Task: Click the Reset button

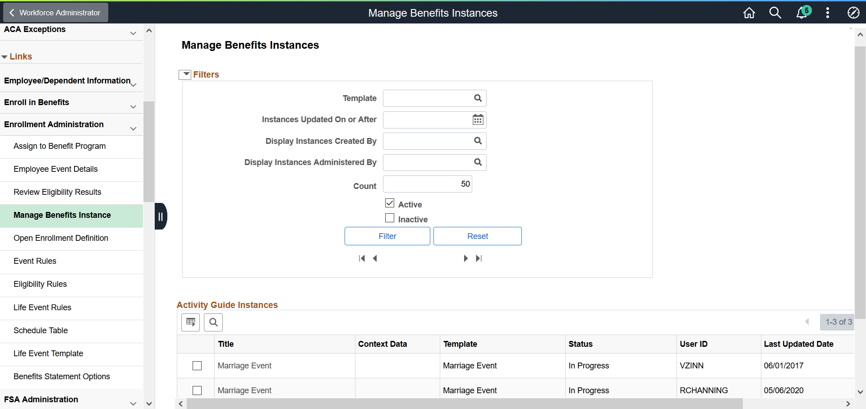Action: click(x=477, y=236)
